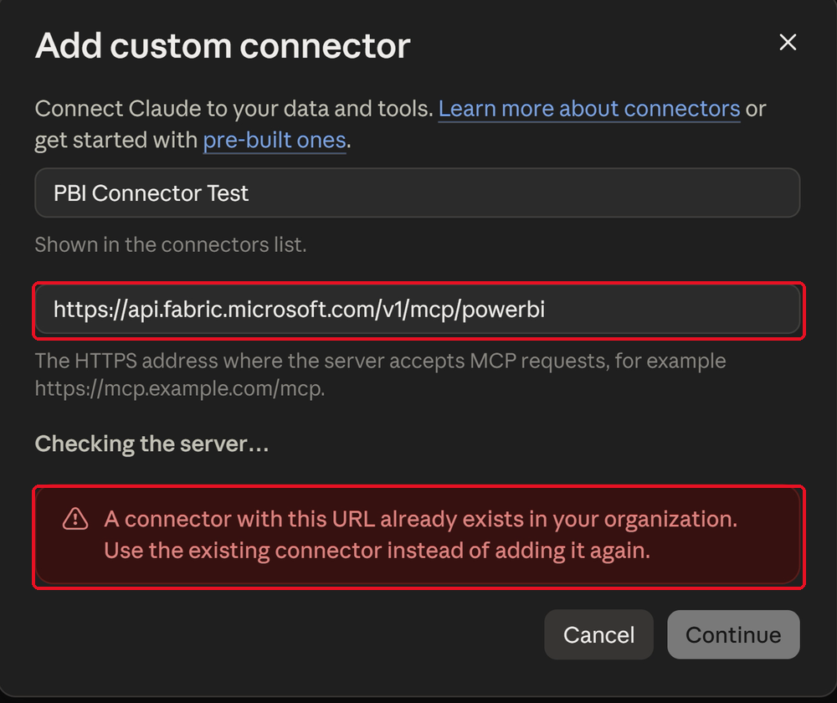The image size is (837, 703).
Task: Click the warning triangle icon in error banner
Action: (75, 519)
